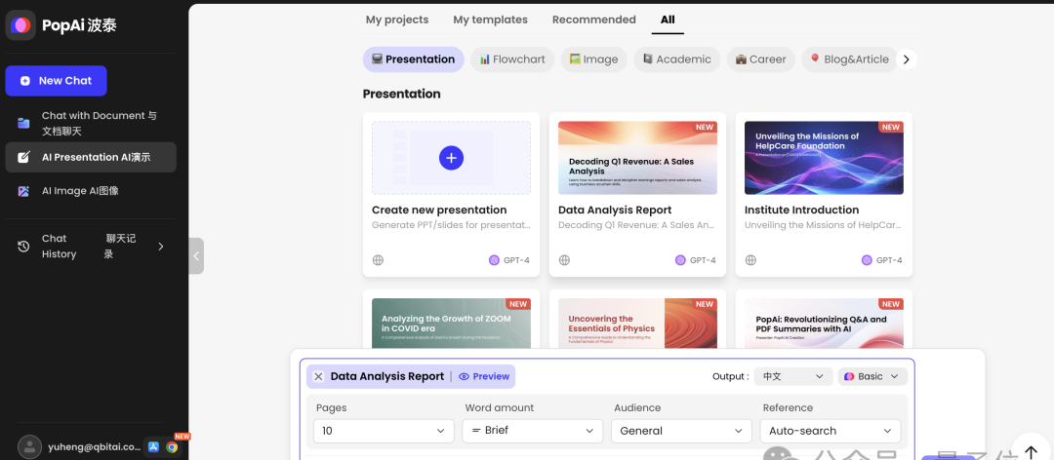Open the Basic model dropdown
Screen dimensions: 1054x460
pyautogui.click(x=872, y=376)
